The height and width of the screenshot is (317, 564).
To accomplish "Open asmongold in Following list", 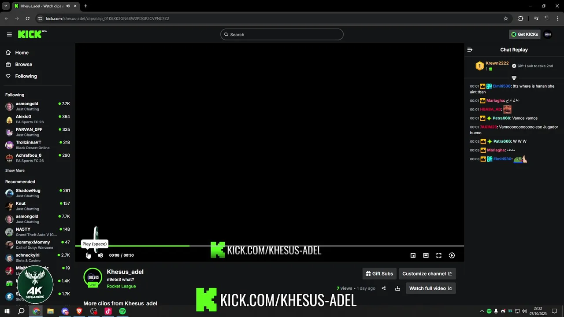I will pos(37,106).
